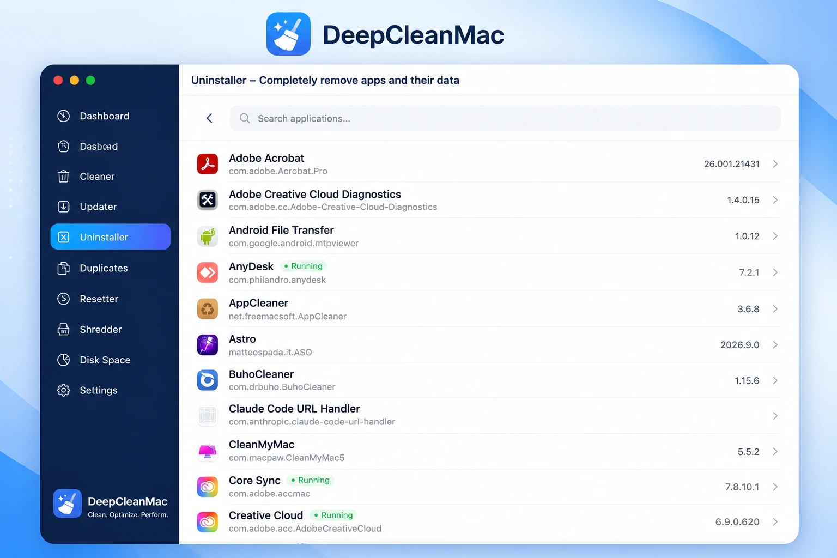
Task: Select the Uninstaller sidebar item
Action: [x=110, y=237]
